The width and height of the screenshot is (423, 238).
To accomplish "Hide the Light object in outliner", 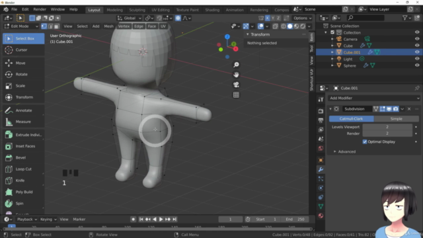I will coord(417,59).
